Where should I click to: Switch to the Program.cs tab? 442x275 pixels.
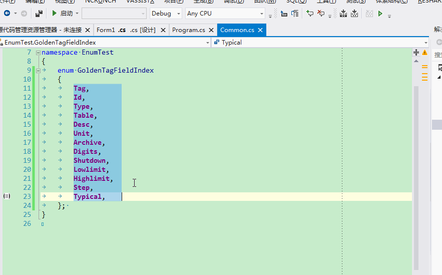tap(189, 30)
